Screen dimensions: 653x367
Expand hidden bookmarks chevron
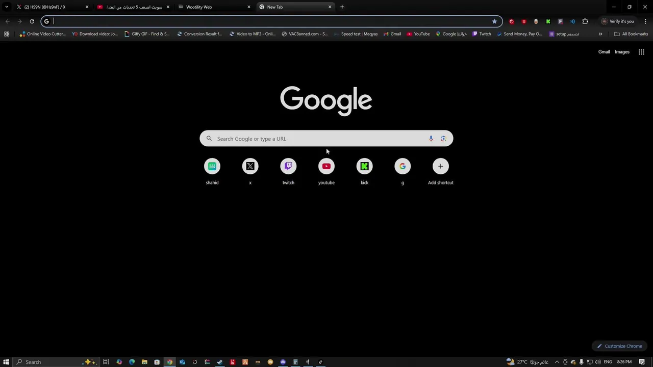(x=600, y=34)
